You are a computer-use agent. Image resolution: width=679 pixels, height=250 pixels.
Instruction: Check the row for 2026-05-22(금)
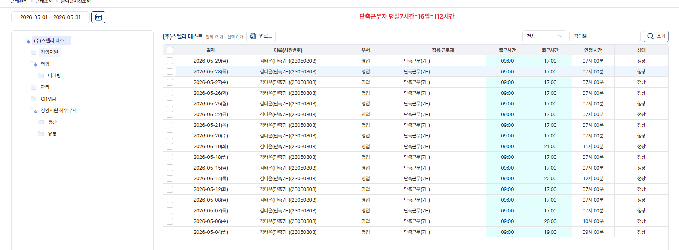(170, 114)
